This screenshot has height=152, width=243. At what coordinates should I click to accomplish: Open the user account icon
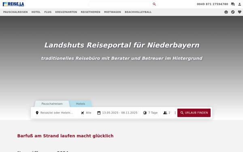[x=240, y=4]
